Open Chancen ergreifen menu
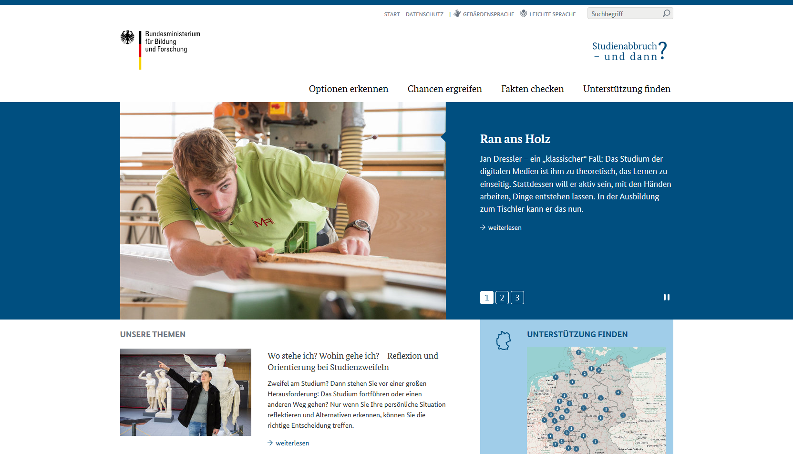Viewport: 793px width, 454px height. (445, 89)
